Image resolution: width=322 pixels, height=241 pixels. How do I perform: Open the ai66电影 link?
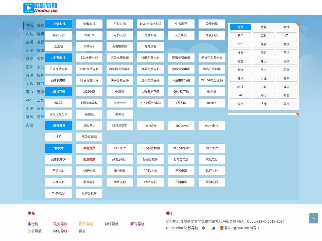(89, 92)
